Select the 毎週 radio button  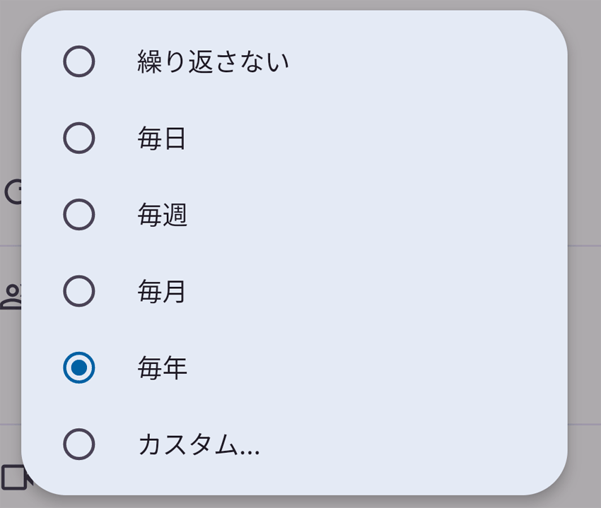click(x=79, y=215)
